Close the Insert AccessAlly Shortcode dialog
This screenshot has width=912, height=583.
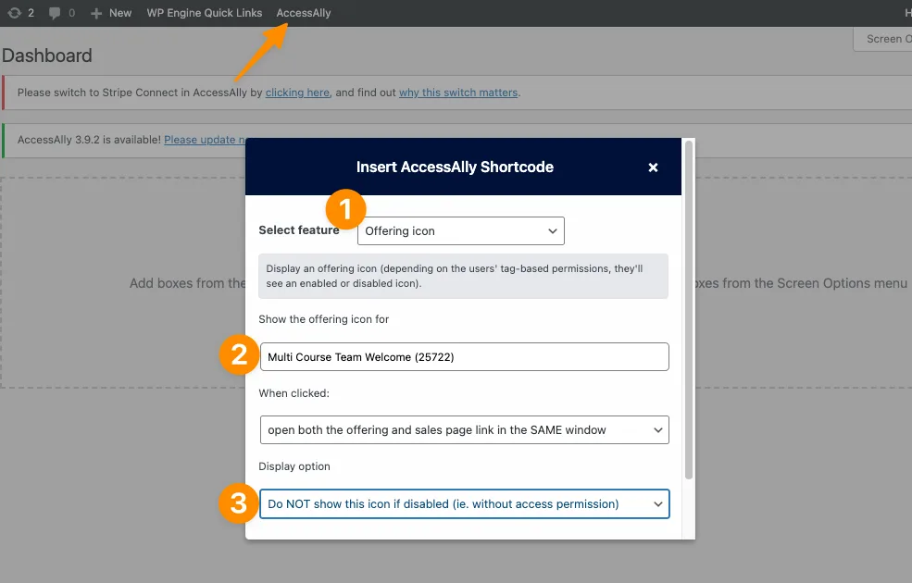tap(653, 167)
